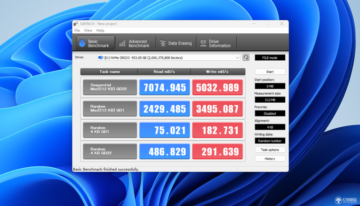360x206 pixels.
Task: Click the 291.639 write result
Action: (x=217, y=151)
